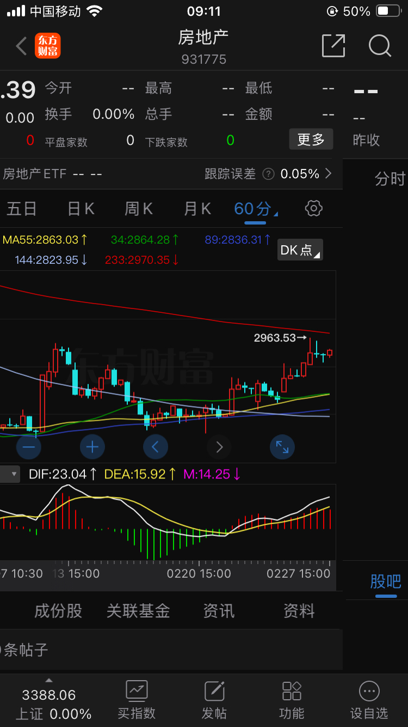Tap the 条帖子 posts count row
Viewport: 408px width, 727px height.
point(171,650)
